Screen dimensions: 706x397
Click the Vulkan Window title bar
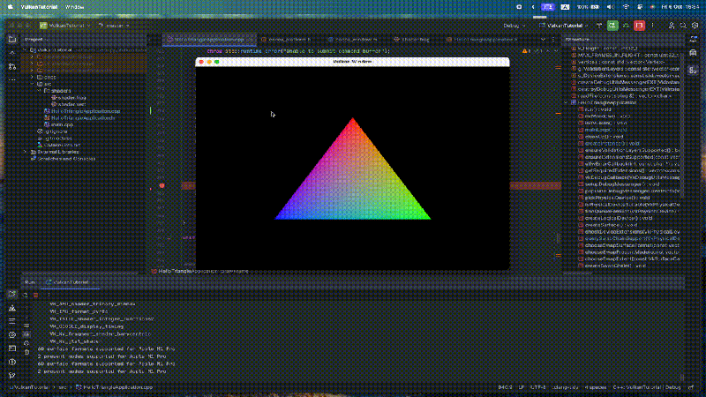352,62
